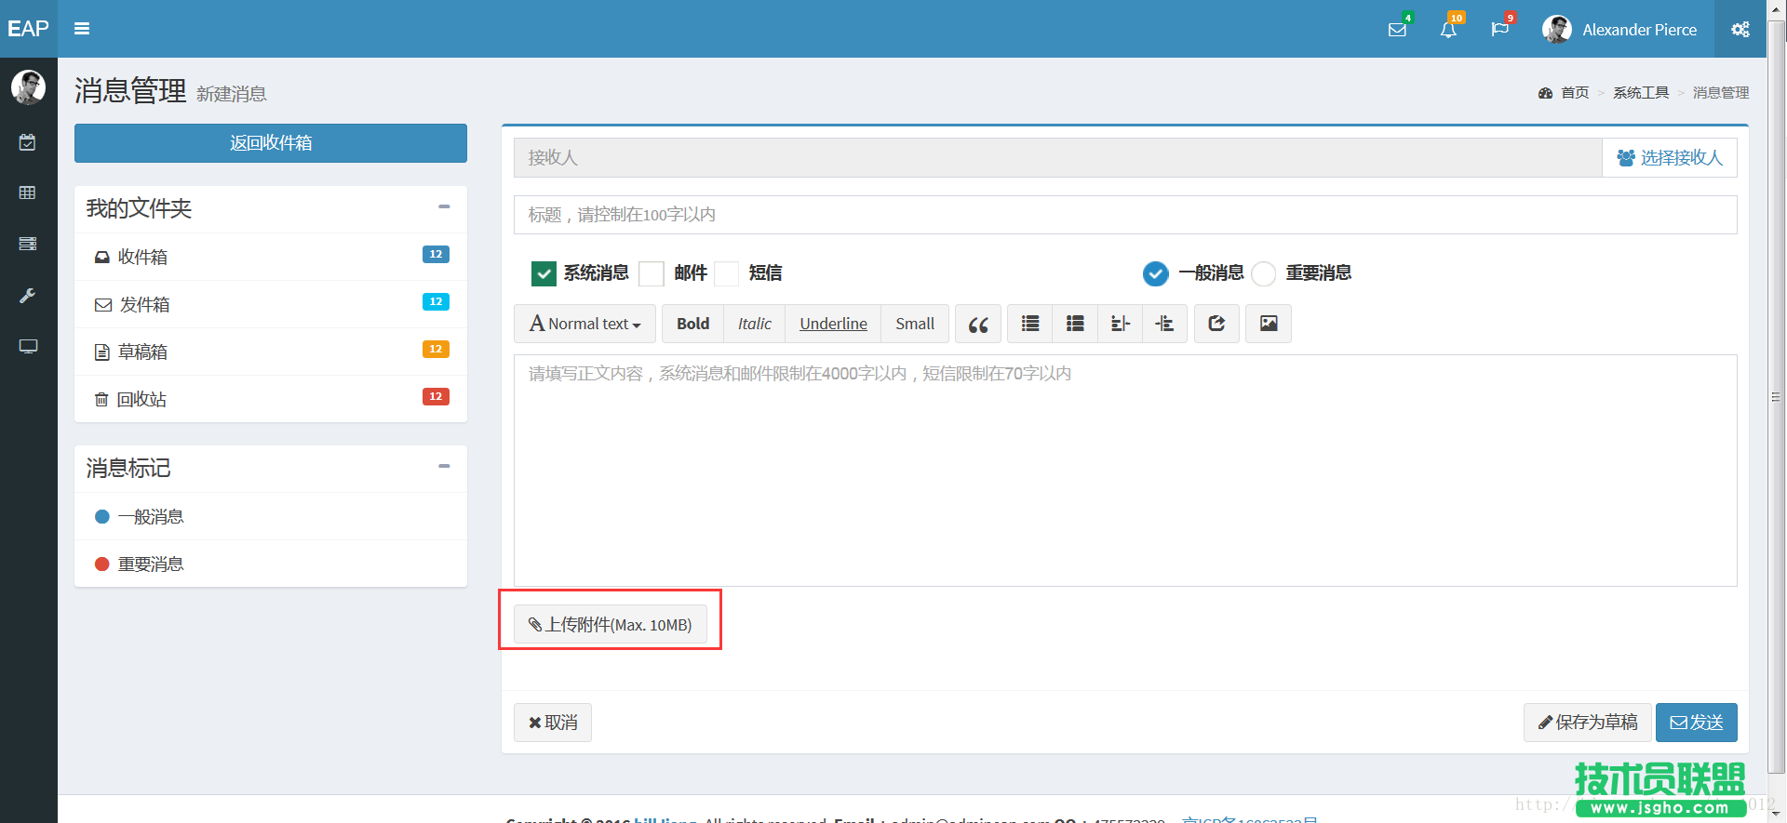Open the notifications bell in header
Image resolution: width=1787 pixels, height=823 pixels.
pyautogui.click(x=1448, y=30)
